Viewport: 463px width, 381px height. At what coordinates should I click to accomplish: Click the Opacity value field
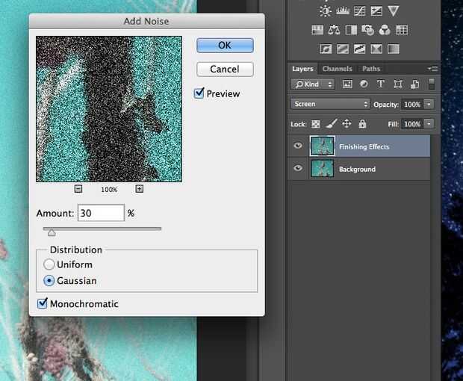click(x=412, y=105)
